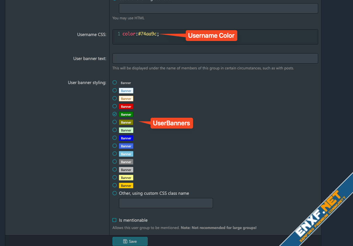Click the floppy disk icon on Save
Viewport: 353px width, 246px height.
coord(125,241)
